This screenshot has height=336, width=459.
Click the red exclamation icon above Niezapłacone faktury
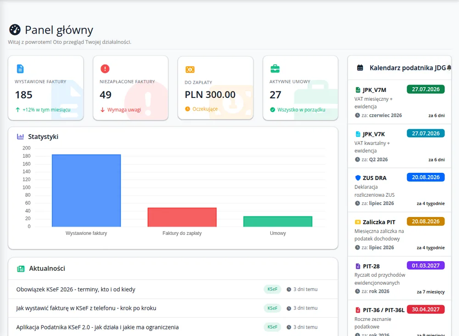[105, 69]
